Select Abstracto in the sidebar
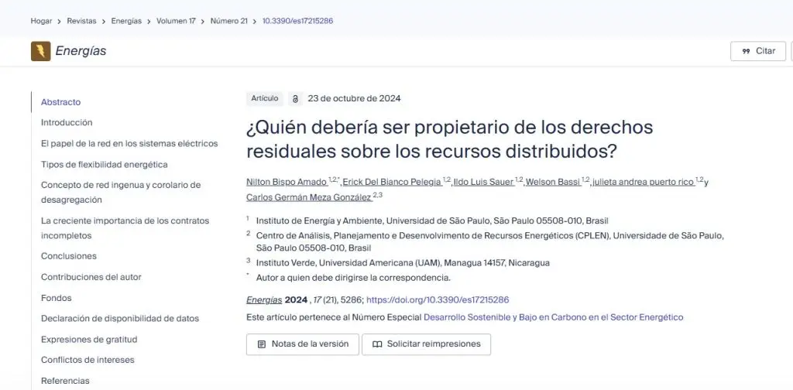 click(60, 102)
